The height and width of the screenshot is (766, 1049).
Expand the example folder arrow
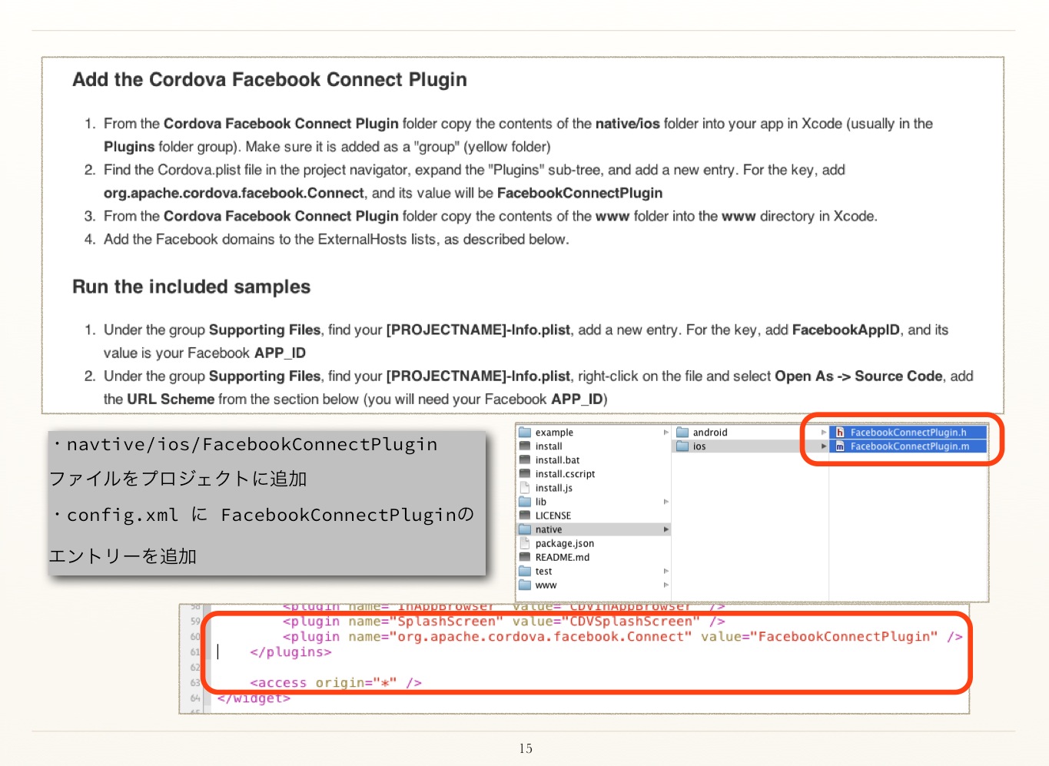pos(666,433)
